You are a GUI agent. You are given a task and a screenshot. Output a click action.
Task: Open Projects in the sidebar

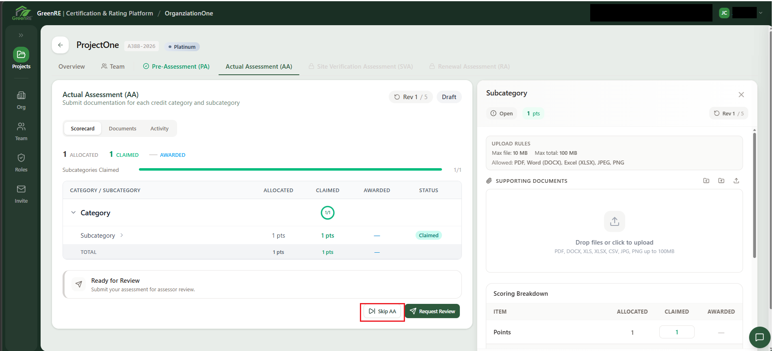coord(21,58)
